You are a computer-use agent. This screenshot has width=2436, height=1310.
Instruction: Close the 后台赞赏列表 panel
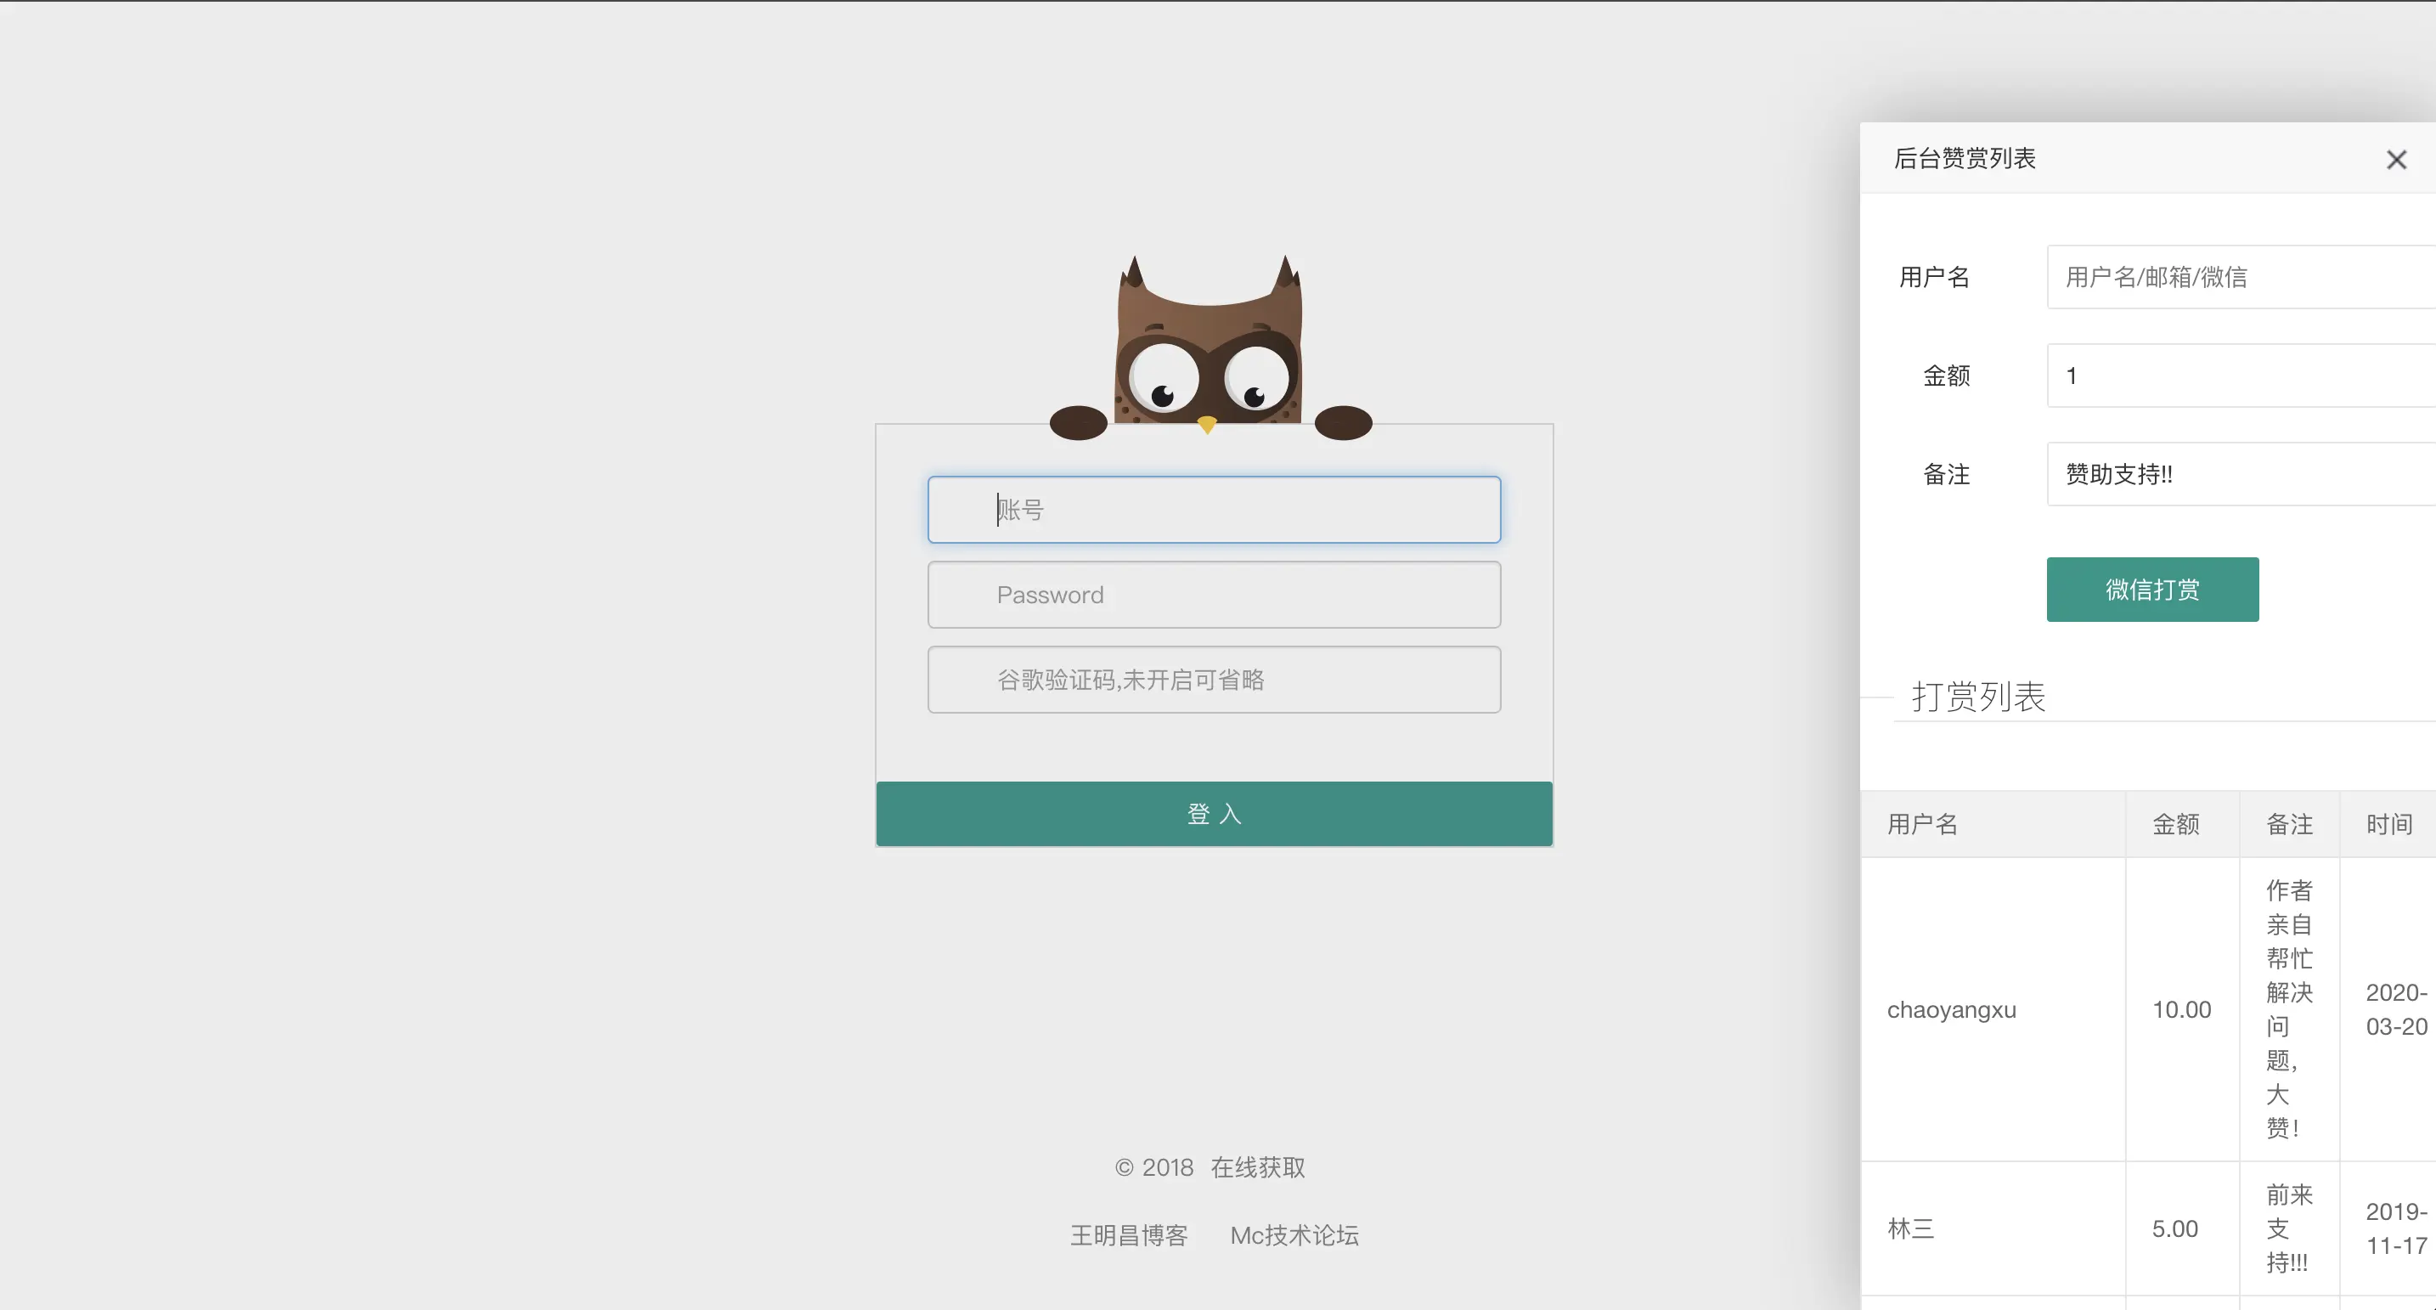tap(2395, 160)
